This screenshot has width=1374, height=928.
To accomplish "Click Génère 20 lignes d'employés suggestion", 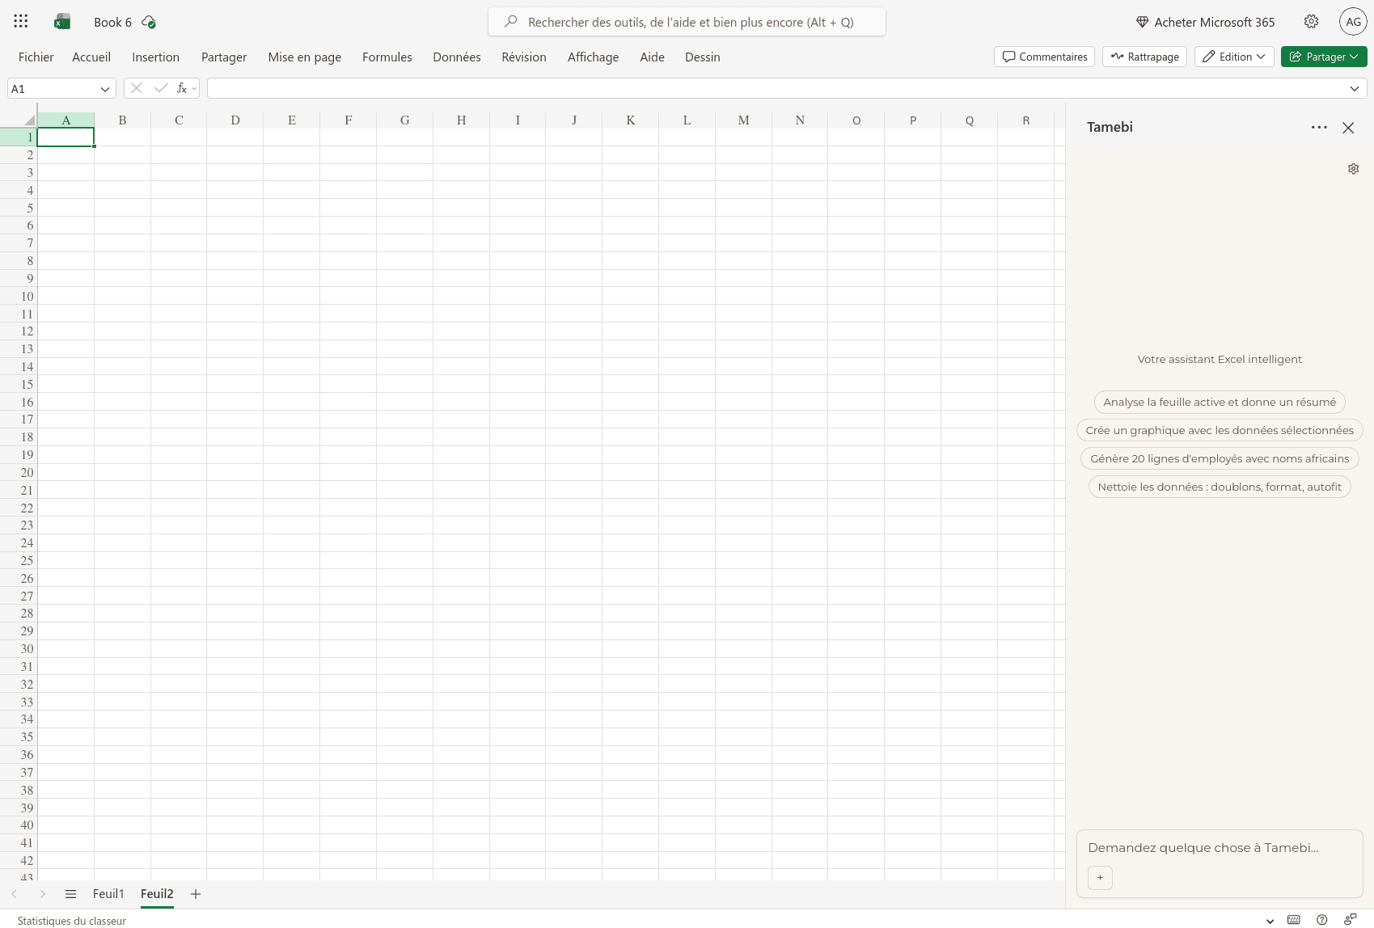I will (x=1219, y=458).
